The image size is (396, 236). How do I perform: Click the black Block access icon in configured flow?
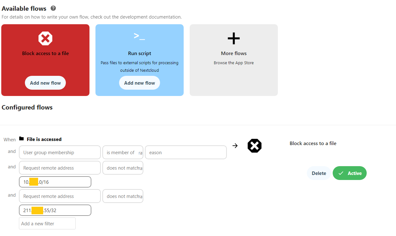[254, 146]
